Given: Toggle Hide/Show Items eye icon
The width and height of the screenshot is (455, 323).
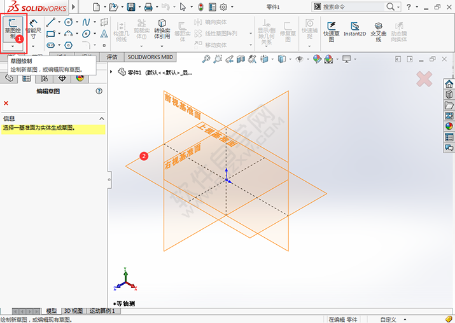Looking at the screenshot, I should (300, 59).
